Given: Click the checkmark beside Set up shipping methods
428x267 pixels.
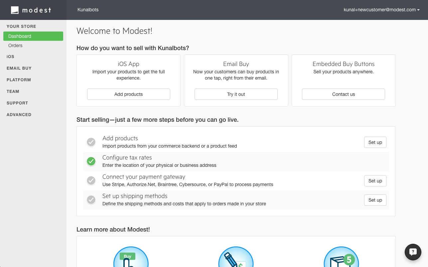Looking at the screenshot, I should pyautogui.click(x=91, y=200).
